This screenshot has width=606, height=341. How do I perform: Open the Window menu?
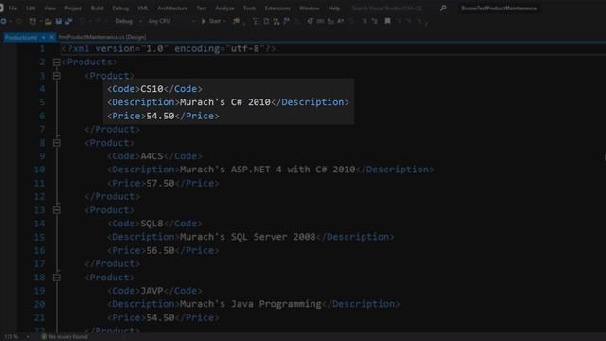[310, 9]
